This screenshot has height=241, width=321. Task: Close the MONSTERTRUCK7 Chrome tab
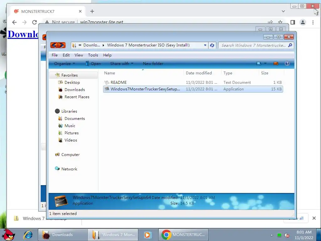80,11
